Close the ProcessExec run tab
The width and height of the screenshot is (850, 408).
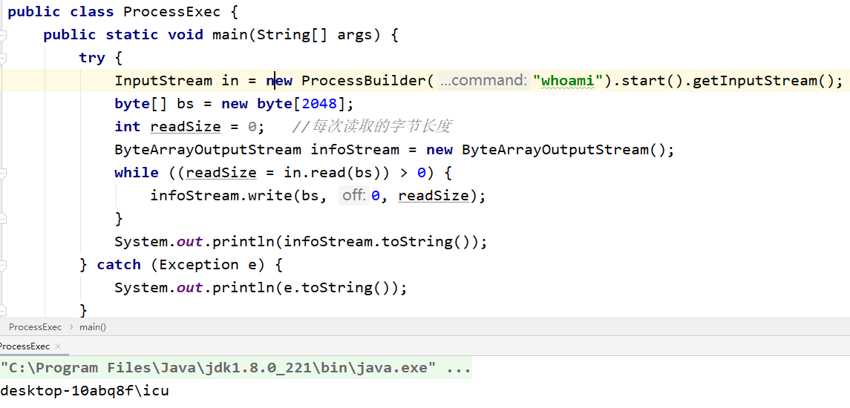58,346
